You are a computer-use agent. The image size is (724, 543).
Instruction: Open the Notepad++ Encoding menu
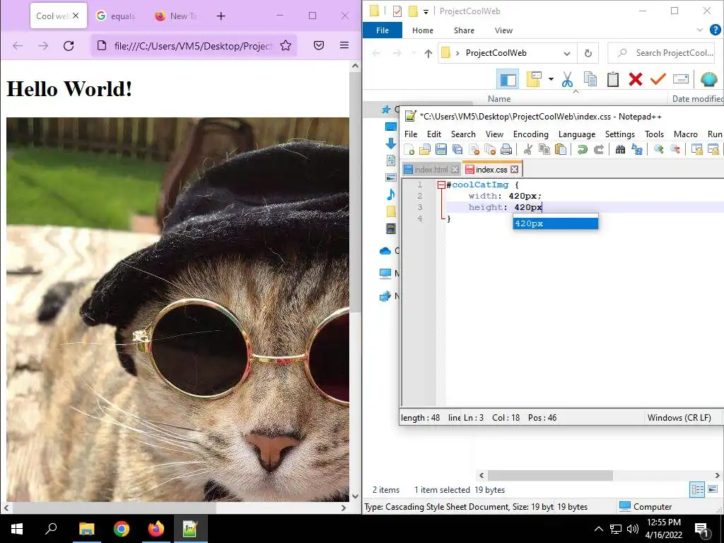click(x=530, y=134)
